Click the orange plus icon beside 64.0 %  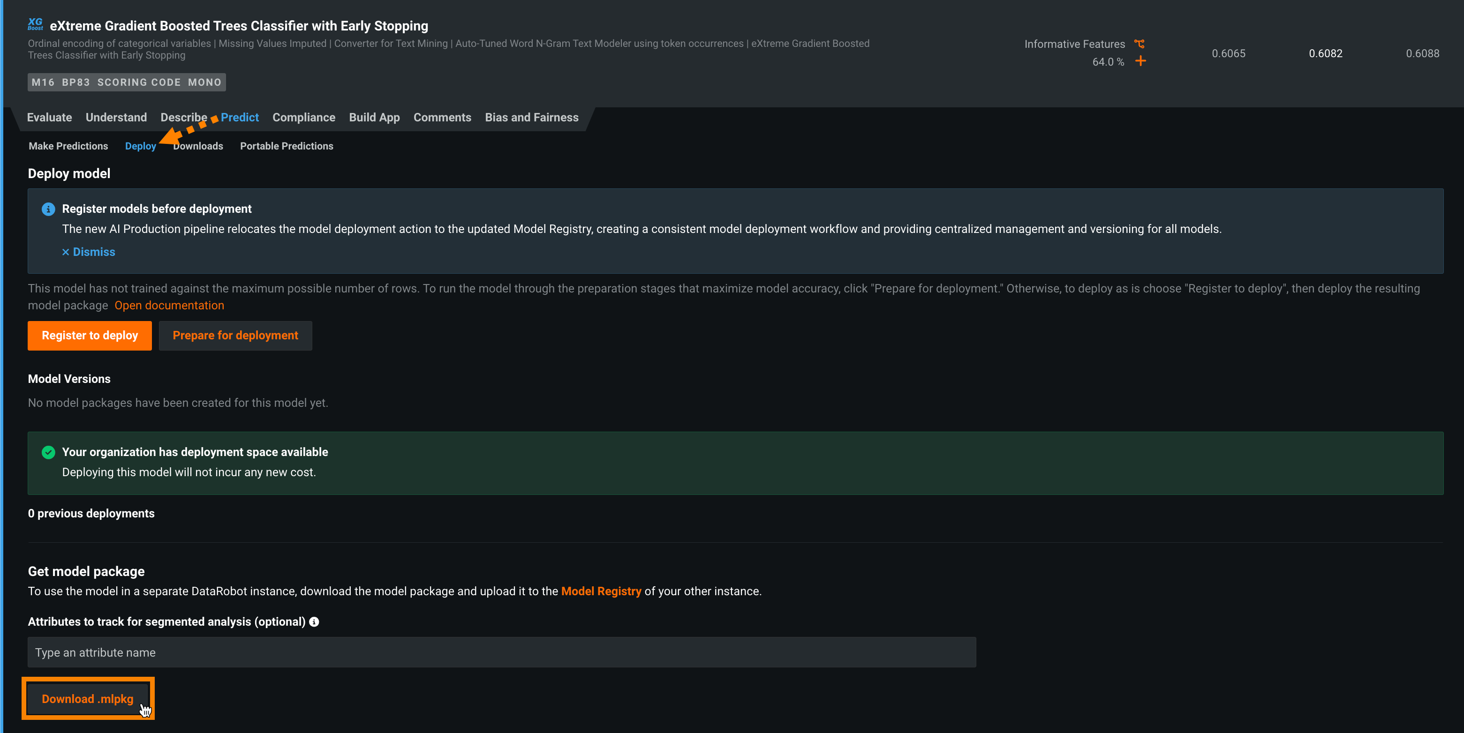click(x=1140, y=61)
